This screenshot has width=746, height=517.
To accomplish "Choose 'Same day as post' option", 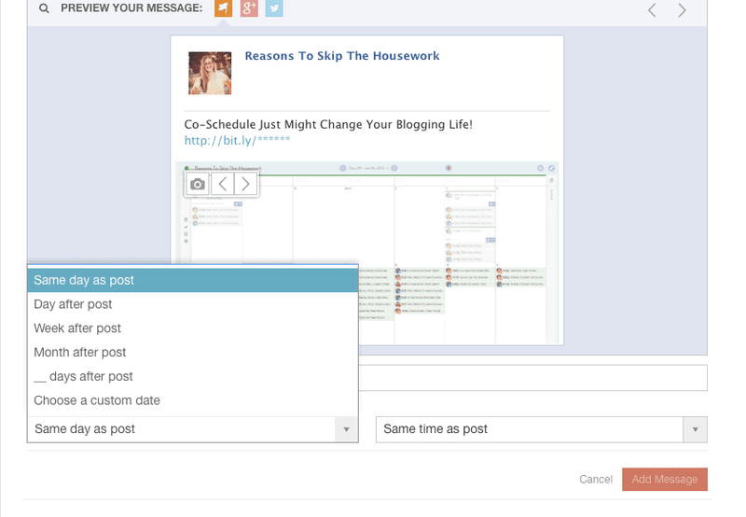I will (193, 280).
